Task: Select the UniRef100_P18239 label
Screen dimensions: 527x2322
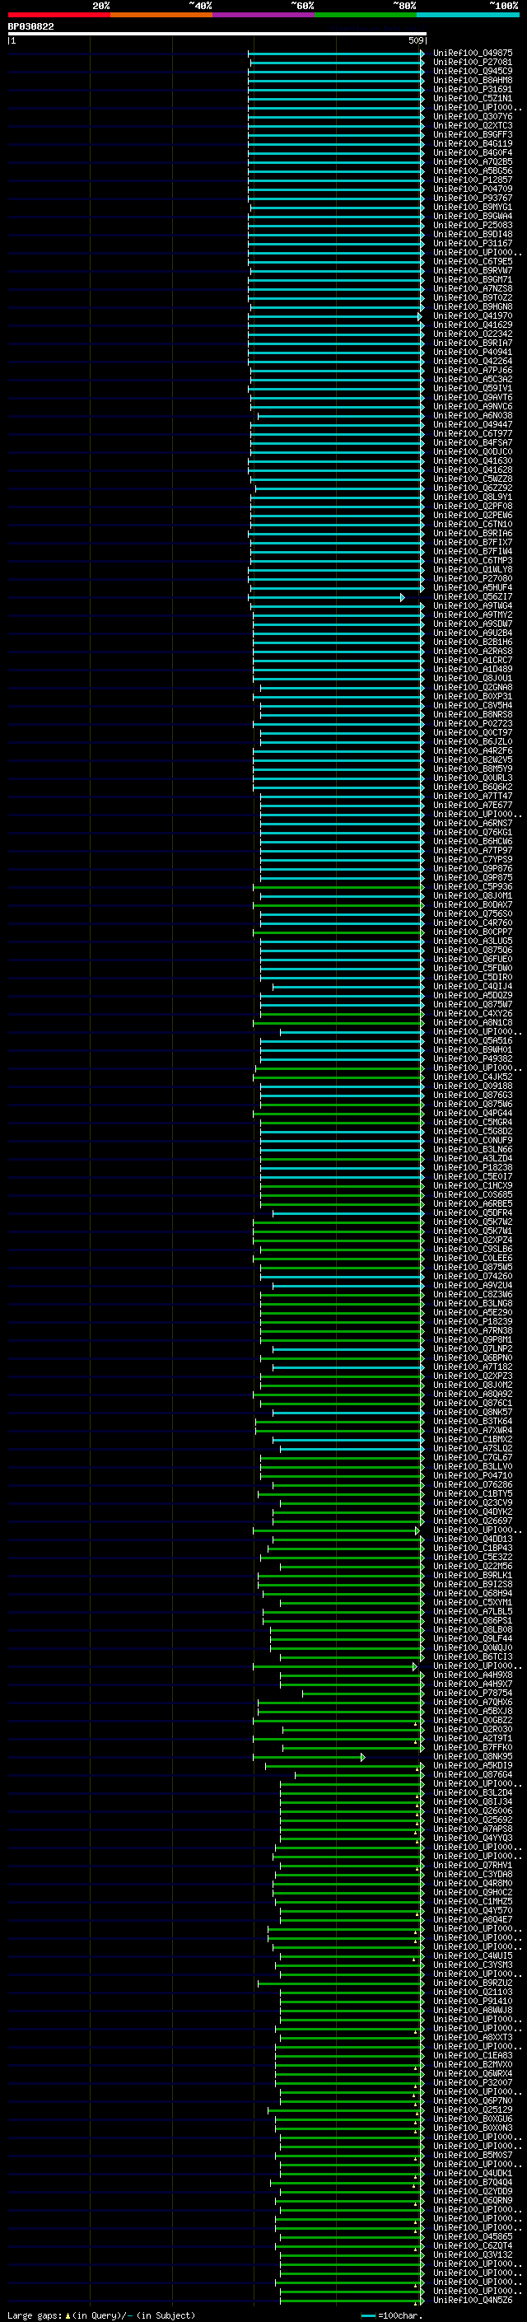Action: coord(473,1322)
